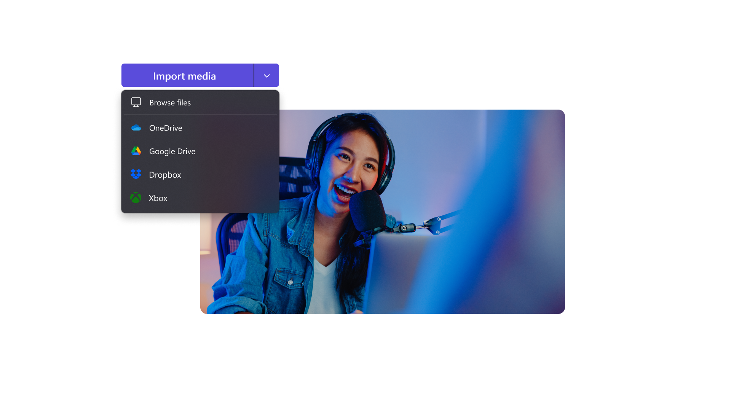Click the Google Drive triangle icon

click(136, 151)
